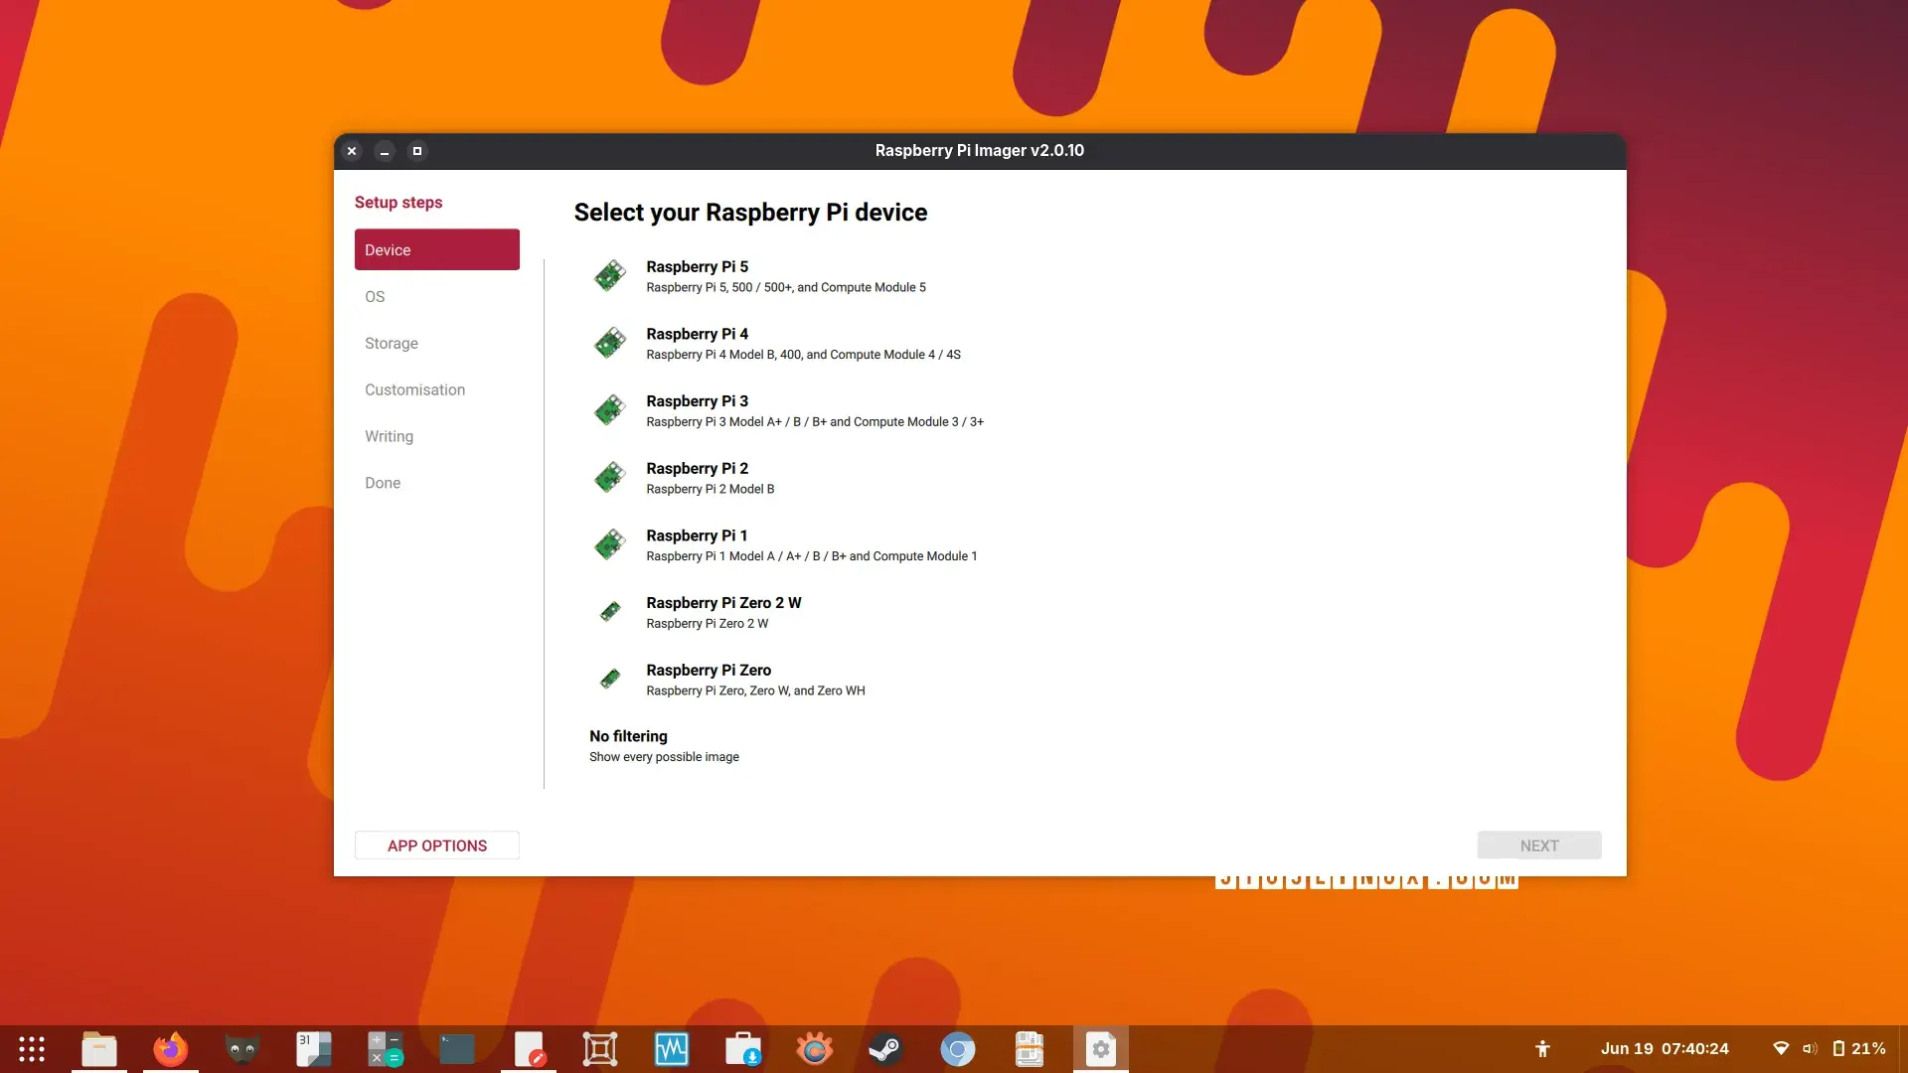Click the bold 'Raspberry Pi Zero 2 W' title

(x=723, y=603)
